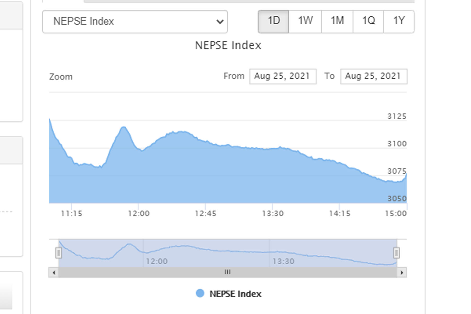
Task: Click the 14:15 x-axis label
Action: [339, 214]
